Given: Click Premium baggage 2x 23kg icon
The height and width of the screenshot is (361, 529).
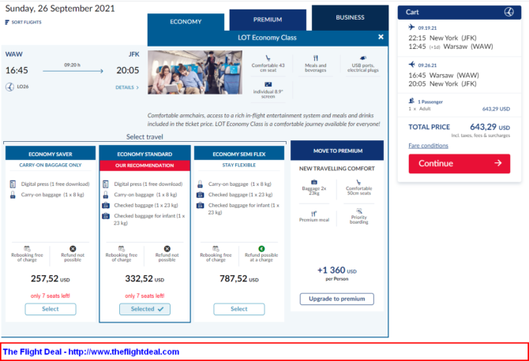Looking at the screenshot, I should pyautogui.click(x=314, y=182).
